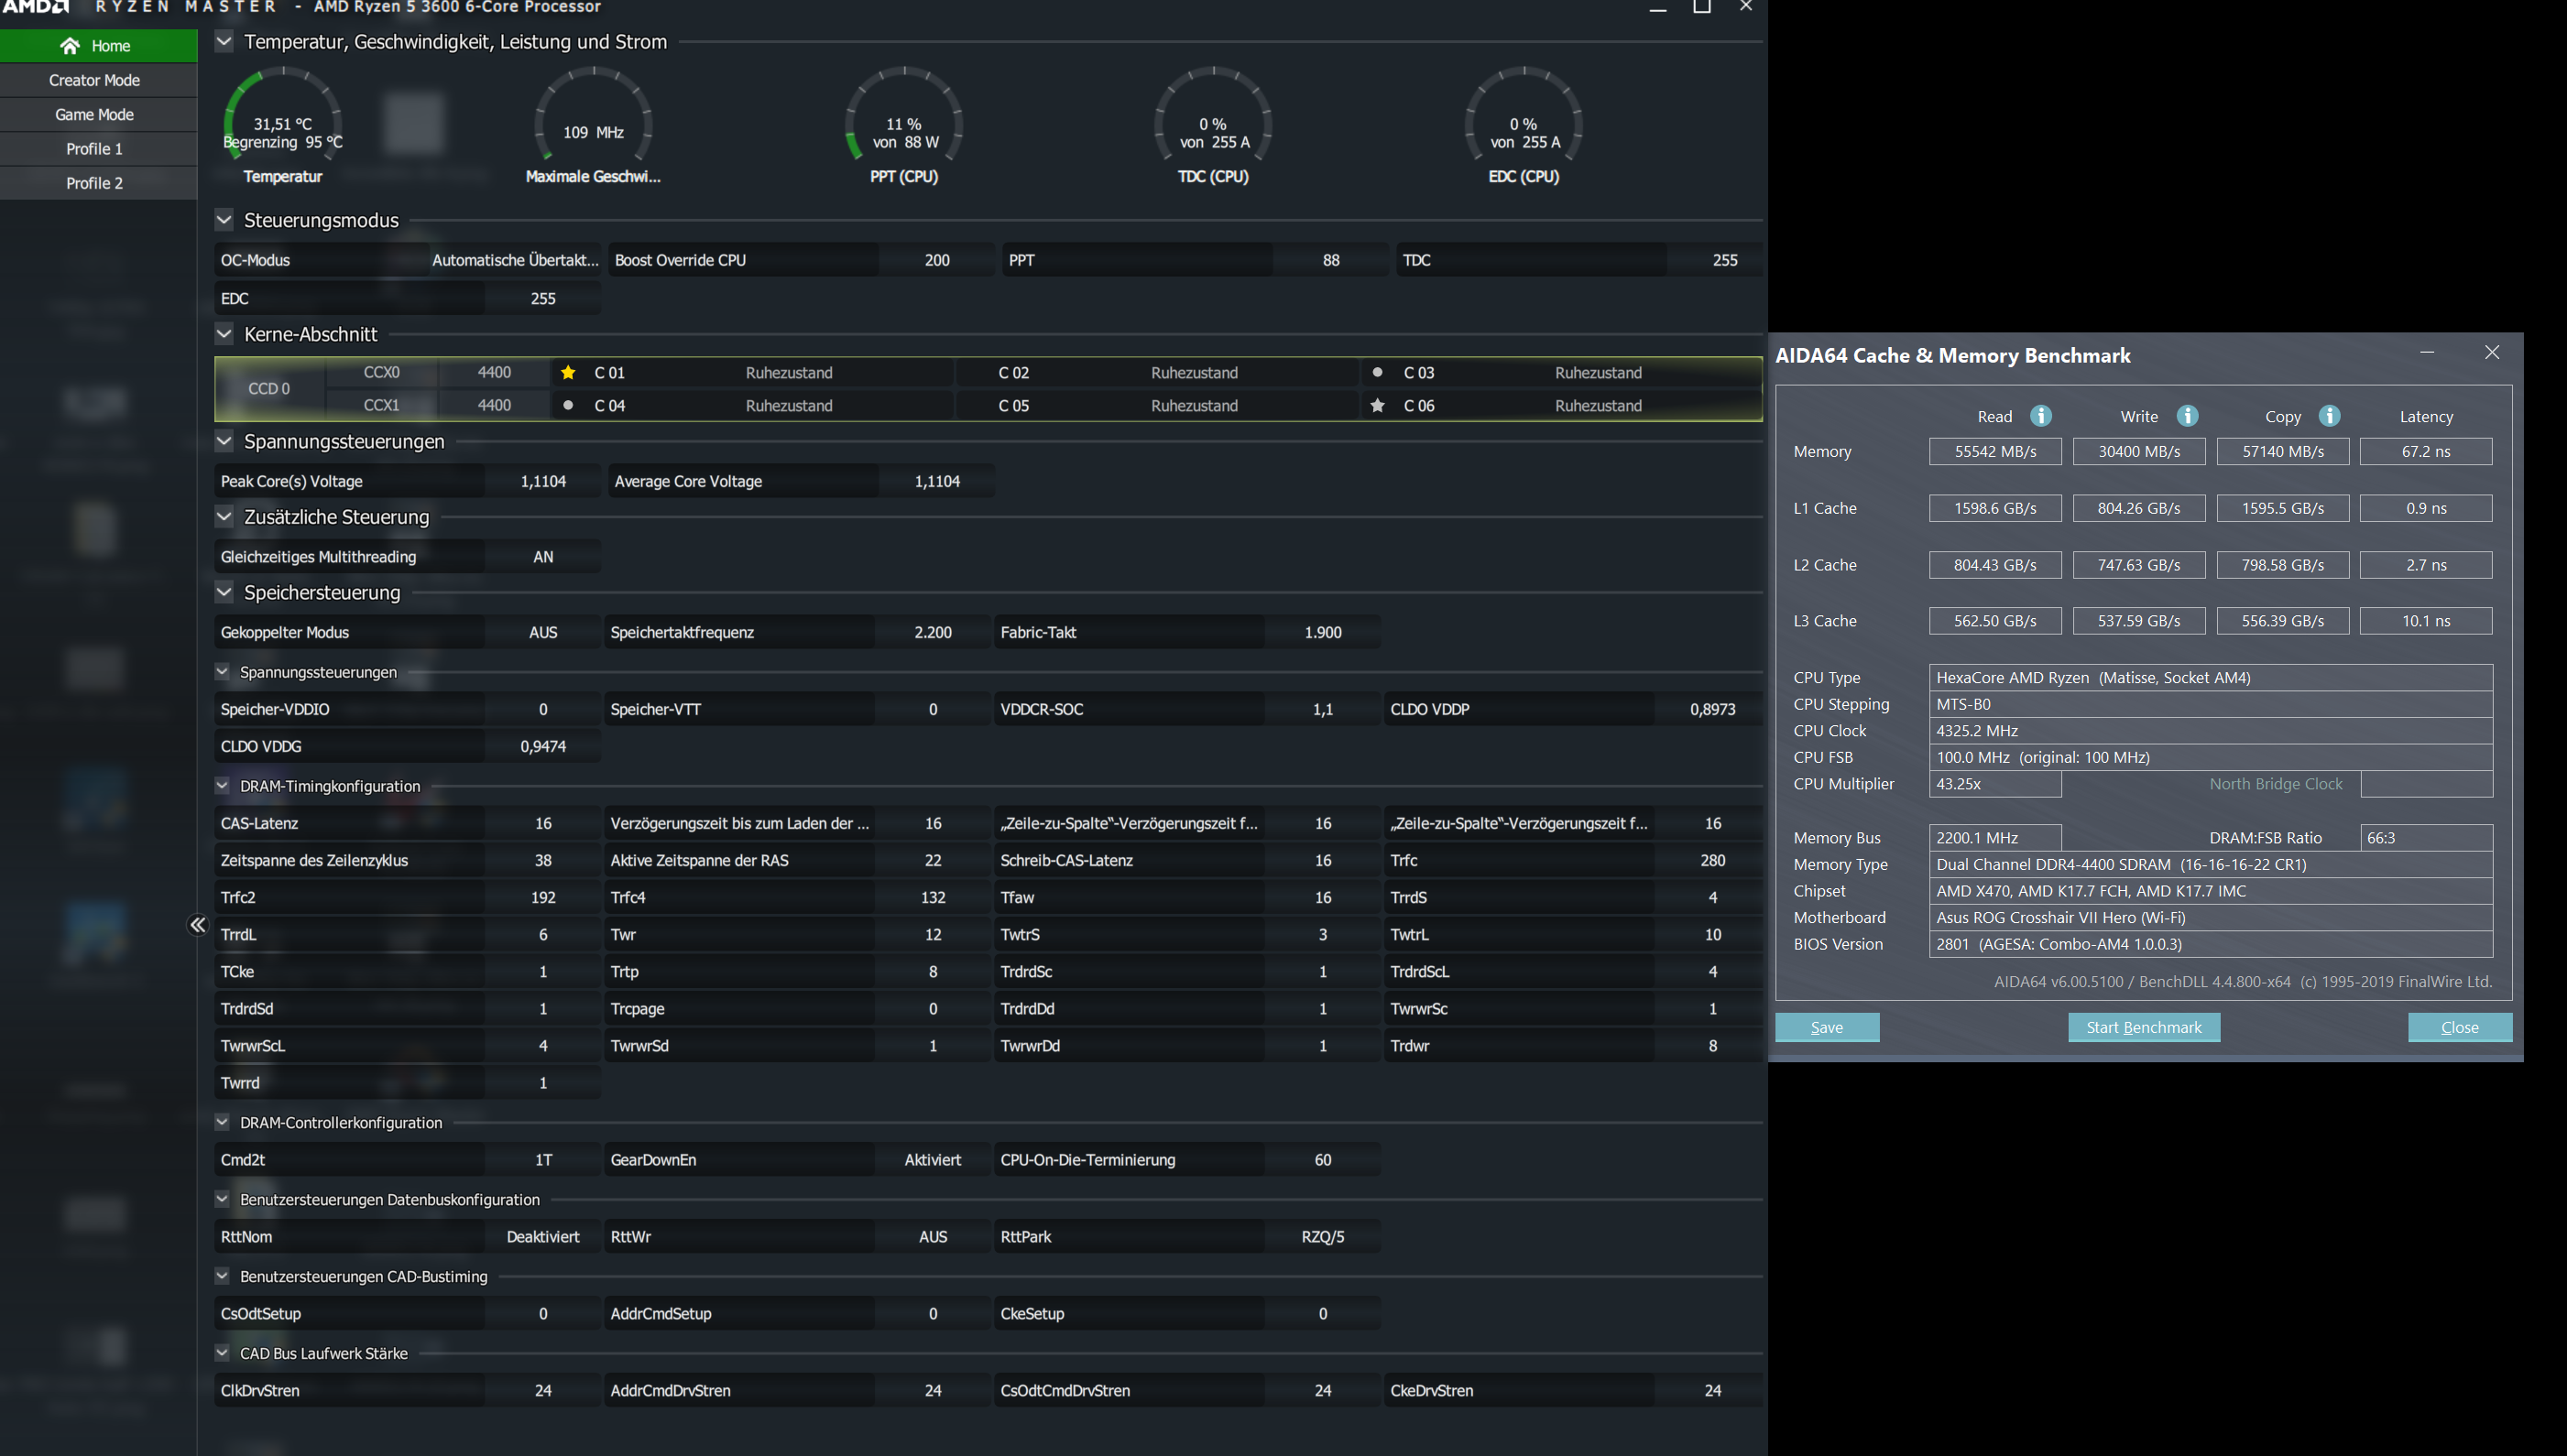Collapse the Temperatur, Geschwindigkeit section

pos(224,42)
